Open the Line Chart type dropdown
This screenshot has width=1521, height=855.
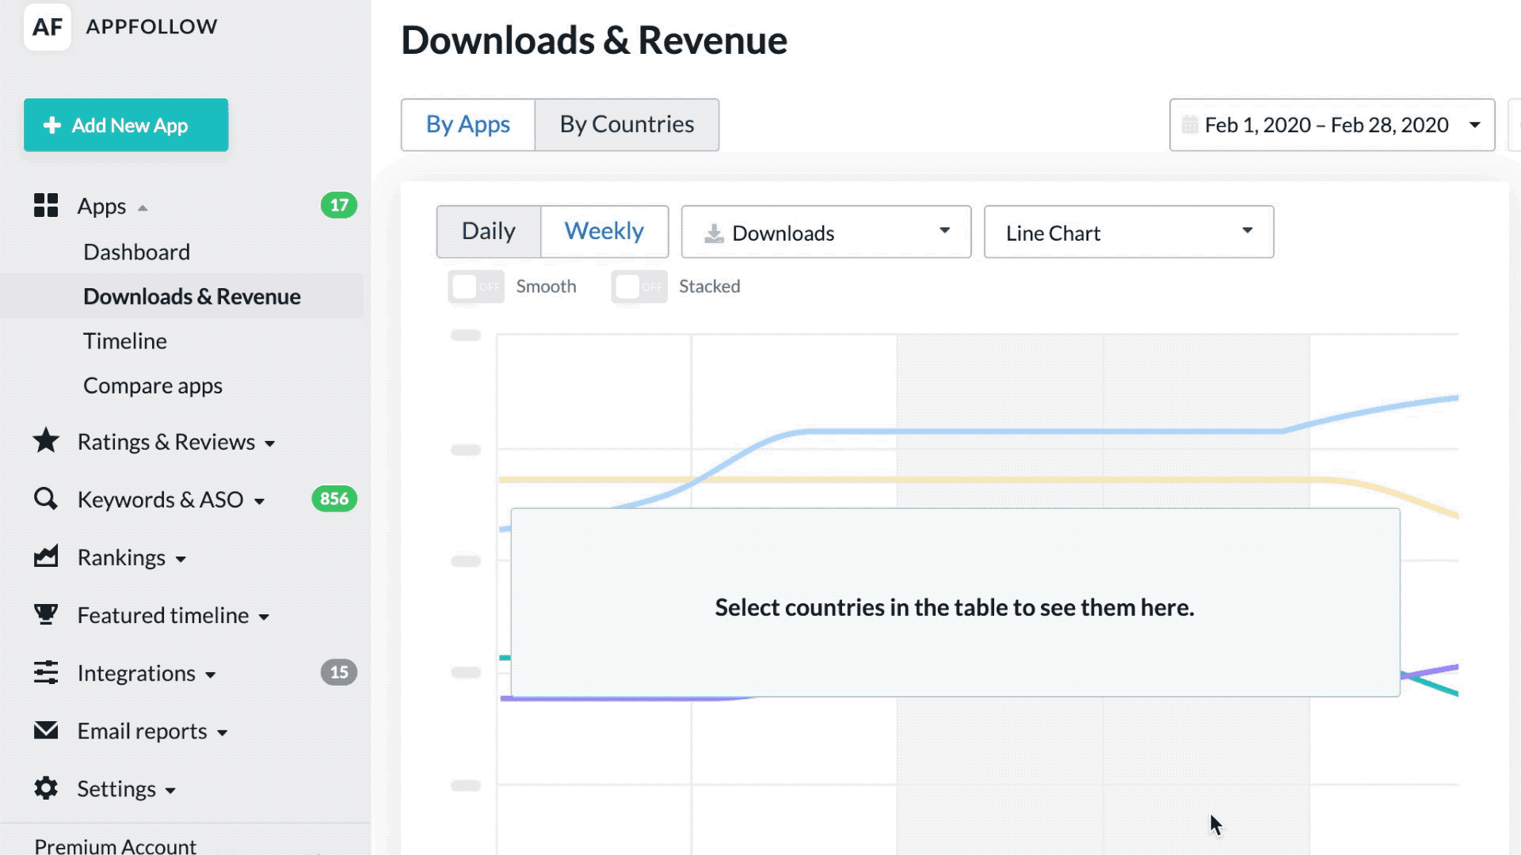(1128, 232)
